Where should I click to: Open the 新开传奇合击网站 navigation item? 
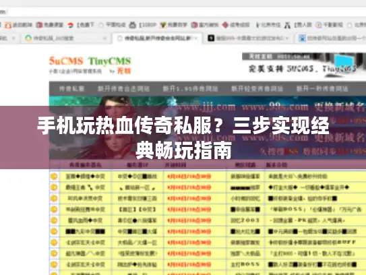point(123,89)
